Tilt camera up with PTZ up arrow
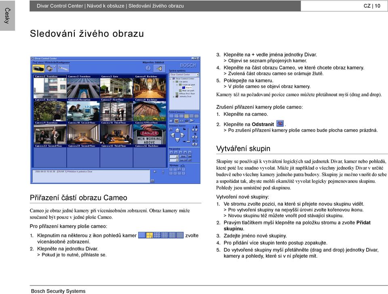The width and height of the screenshot is (388, 294). coord(177,130)
